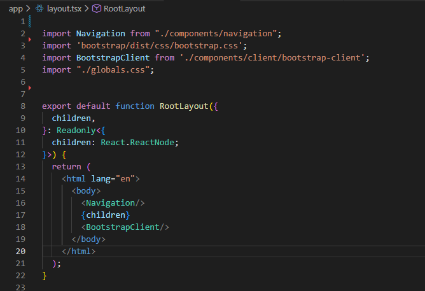Click the chevron after 'app' in breadcrumb
The width and height of the screenshot is (425, 291).
pyautogui.click(x=28, y=9)
